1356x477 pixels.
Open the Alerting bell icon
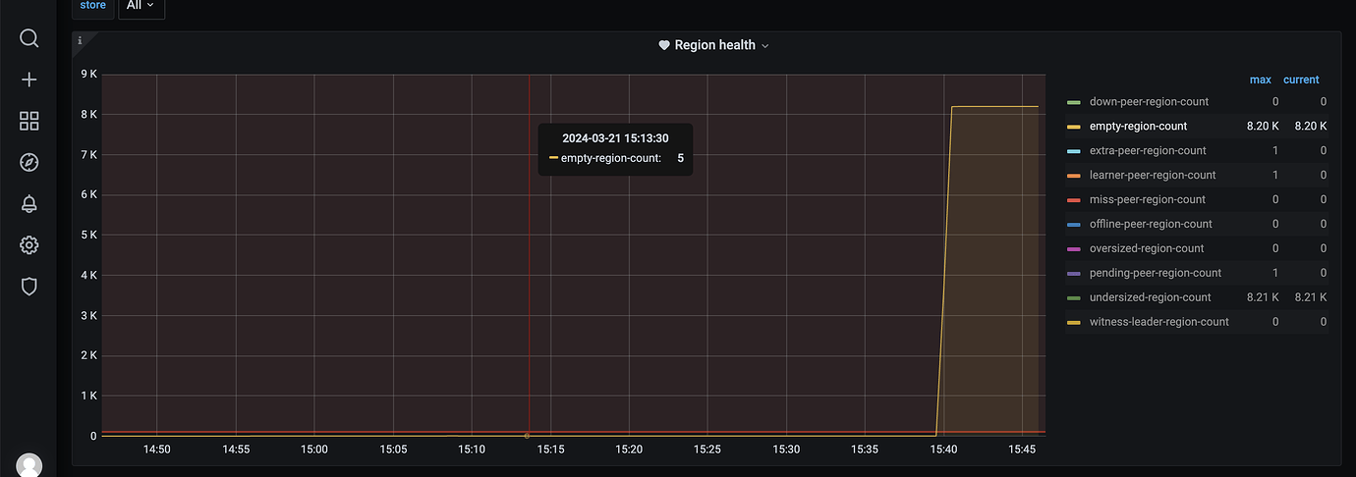(29, 203)
